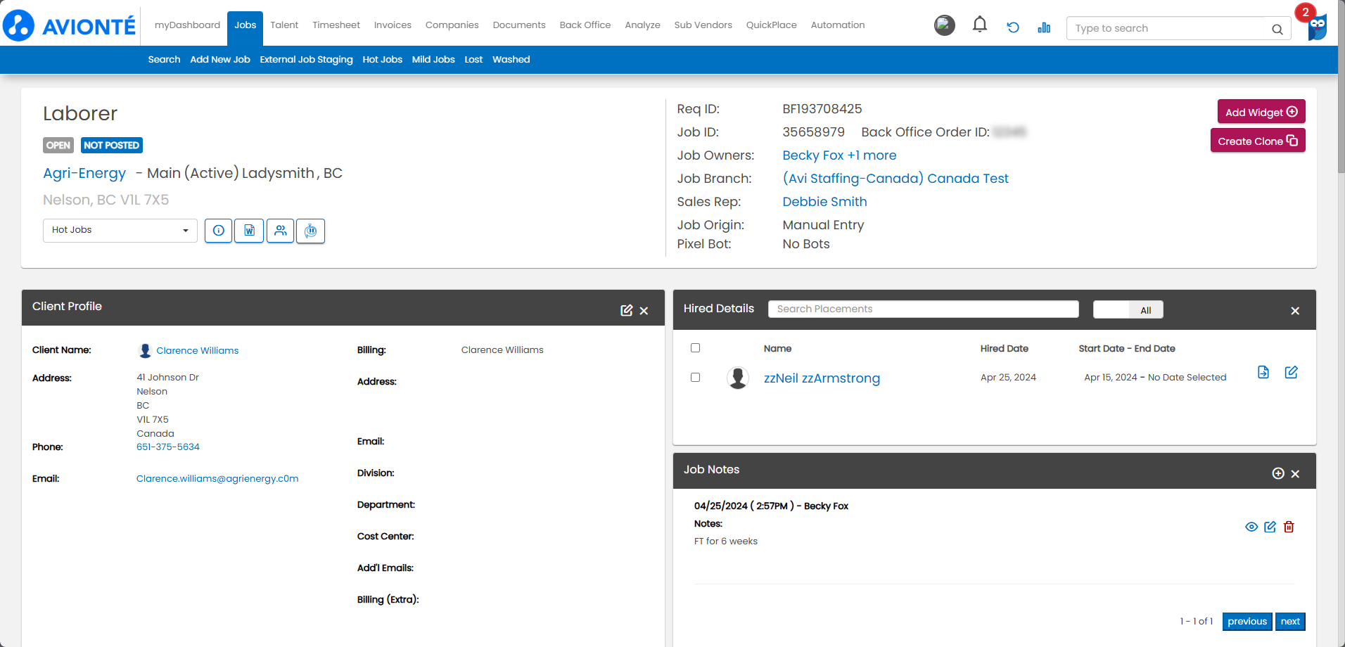Click the Search Placements field
This screenshot has height=647, width=1345.
924,309
